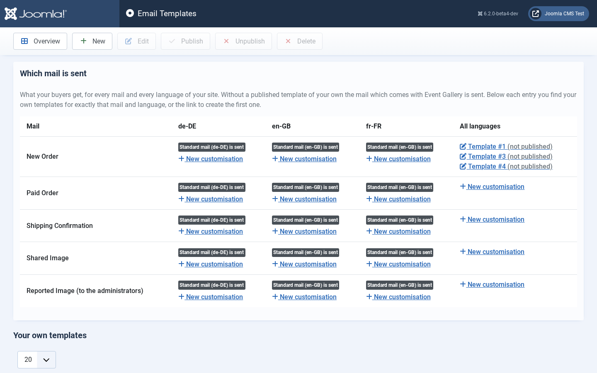The image size is (597, 373).
Task: Open the list limit dropdown showing 20
Action: coord(36,360)
